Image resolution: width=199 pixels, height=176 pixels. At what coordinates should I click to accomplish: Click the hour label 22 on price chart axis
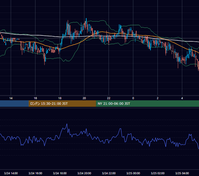click(x=109, y=98)
